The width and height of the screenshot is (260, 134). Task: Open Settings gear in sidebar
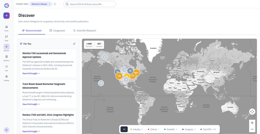6,78
